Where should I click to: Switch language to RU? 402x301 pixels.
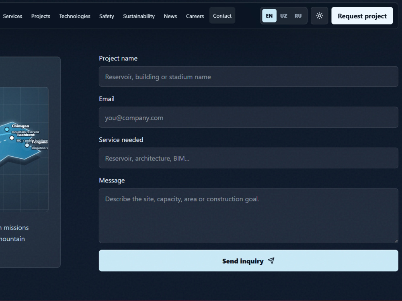tap(298, 16)
